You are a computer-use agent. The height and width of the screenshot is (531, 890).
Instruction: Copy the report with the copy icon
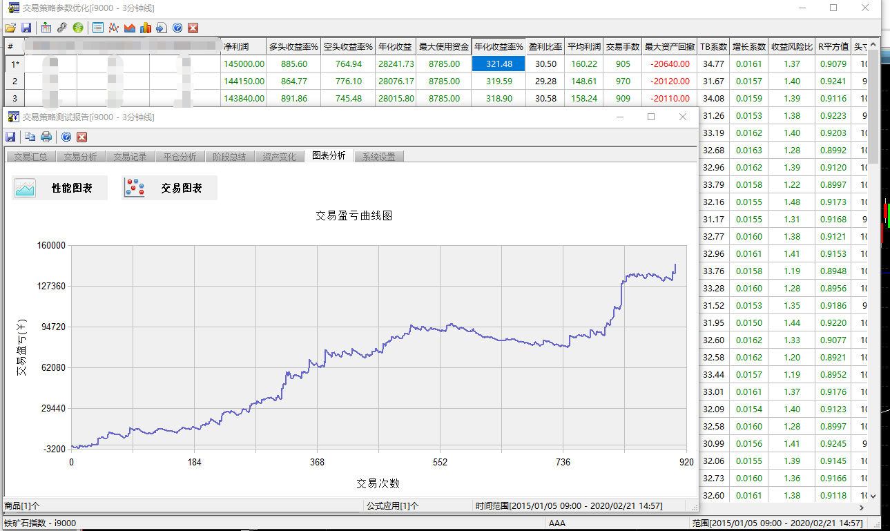point(30,137)
